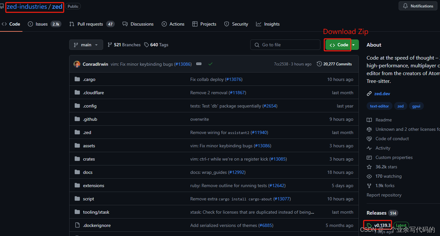440x236 pixels.
Task: Open the Security tab
Action: coord(236,24)
